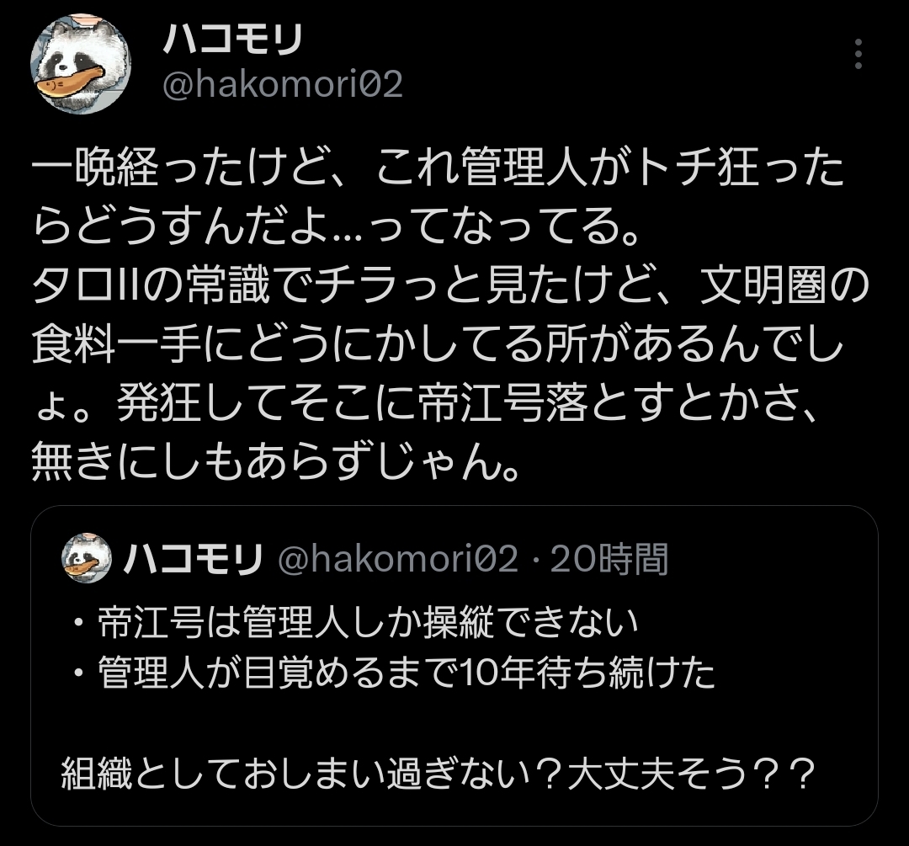
Task: Open the top @hakomori02 handle
Action: click(x=282, y=85)
